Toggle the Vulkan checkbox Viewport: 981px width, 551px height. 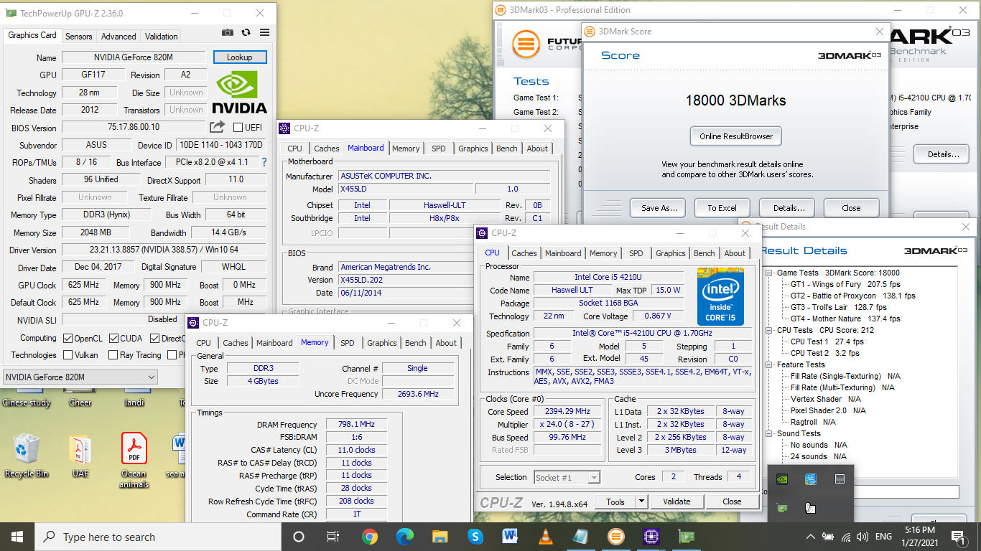click(68, 354)
